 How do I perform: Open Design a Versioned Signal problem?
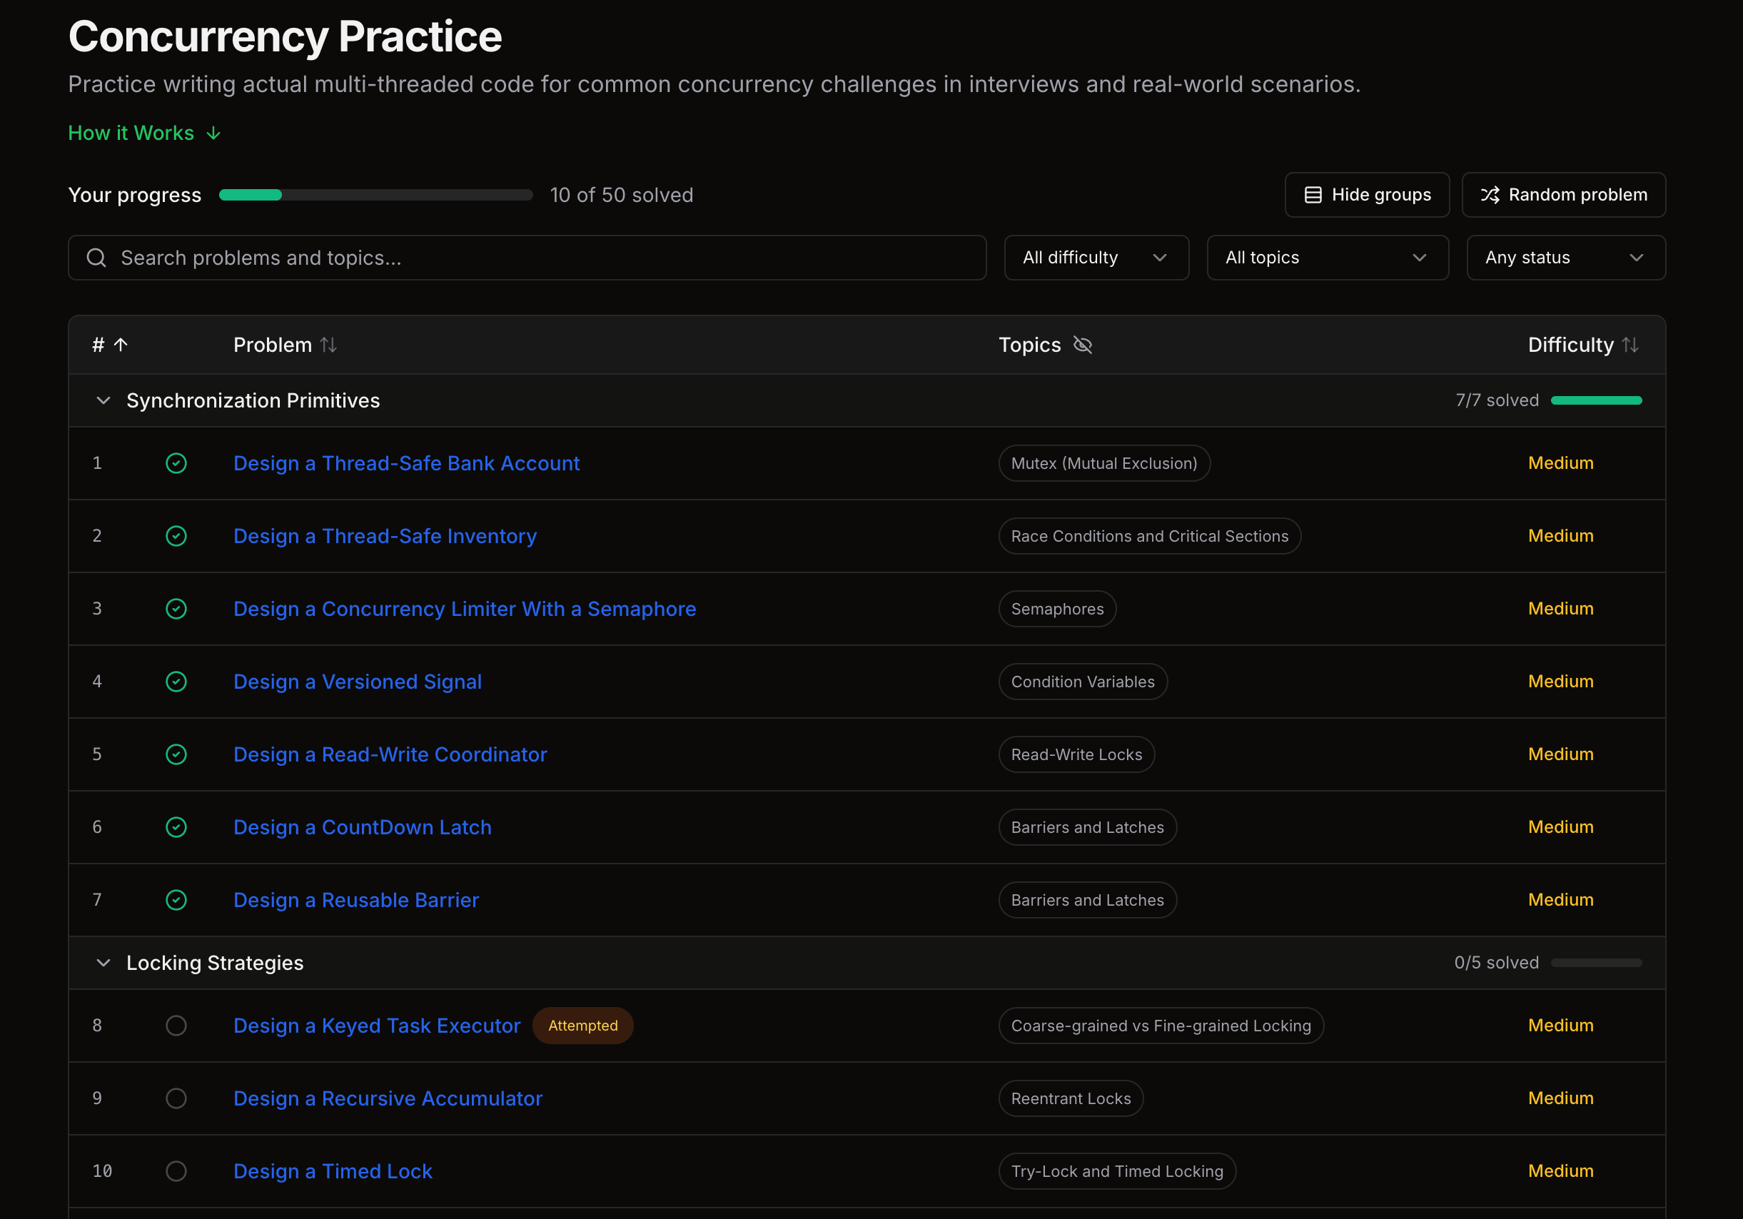pos(357,682)
